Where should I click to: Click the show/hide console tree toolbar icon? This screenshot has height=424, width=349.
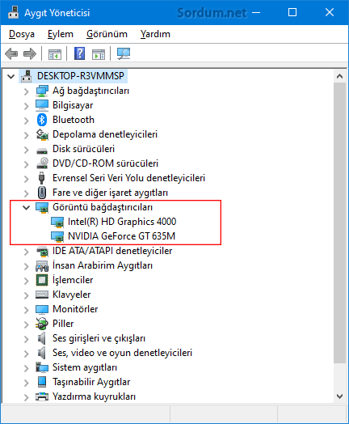[x=55, y=54]
